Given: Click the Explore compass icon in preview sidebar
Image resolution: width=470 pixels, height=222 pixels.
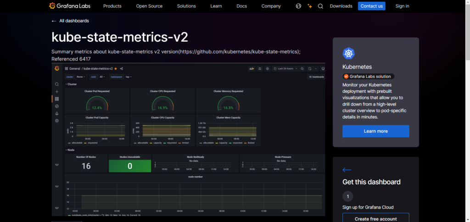Looking at the screenshot, I should point(57,106).
